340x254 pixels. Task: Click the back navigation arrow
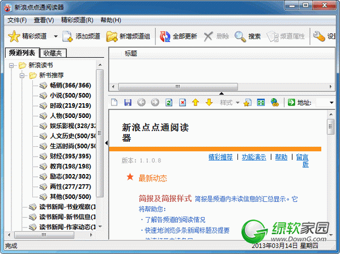click(x=141, y=102)
